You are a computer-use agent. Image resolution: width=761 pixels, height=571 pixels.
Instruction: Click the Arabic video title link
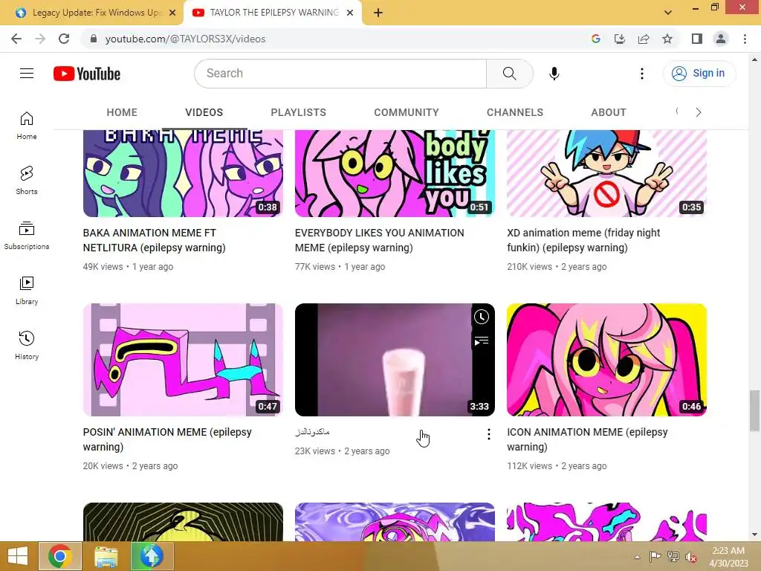click(312, 432)
